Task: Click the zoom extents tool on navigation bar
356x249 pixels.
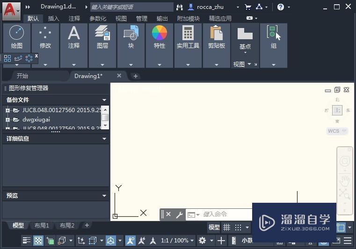Action: point(345,194)
